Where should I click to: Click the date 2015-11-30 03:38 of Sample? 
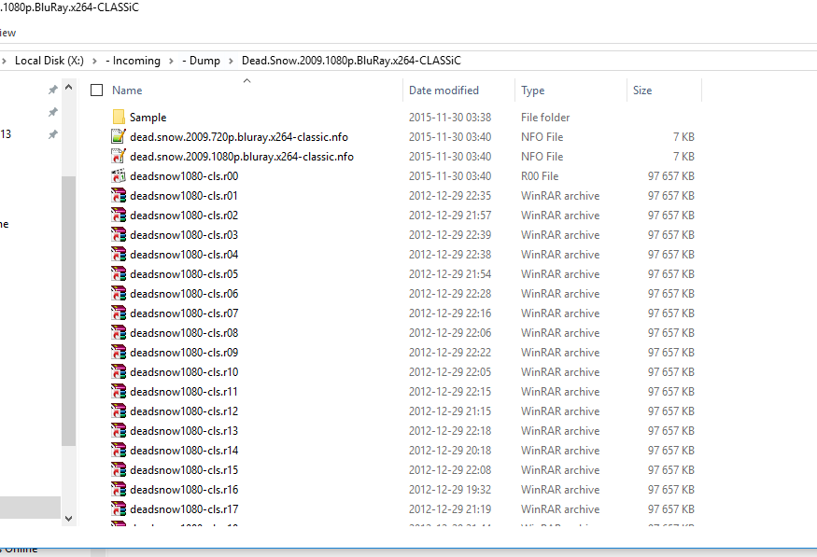450,118
